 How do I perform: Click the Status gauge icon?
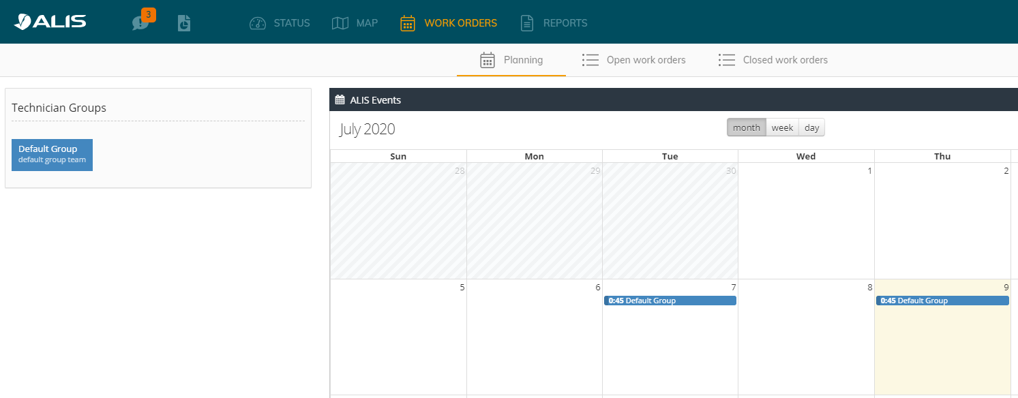[x=258, y=23]
